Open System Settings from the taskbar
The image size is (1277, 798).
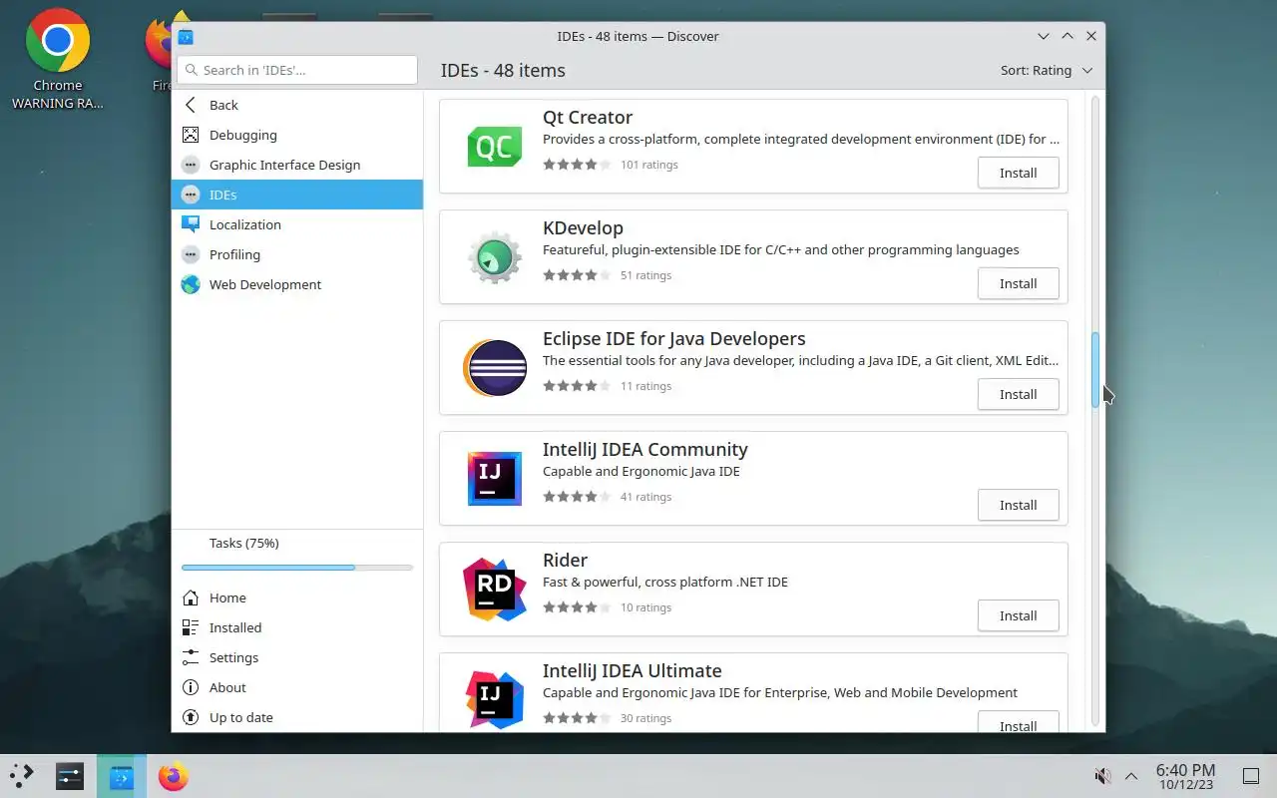tap(70, 776)
